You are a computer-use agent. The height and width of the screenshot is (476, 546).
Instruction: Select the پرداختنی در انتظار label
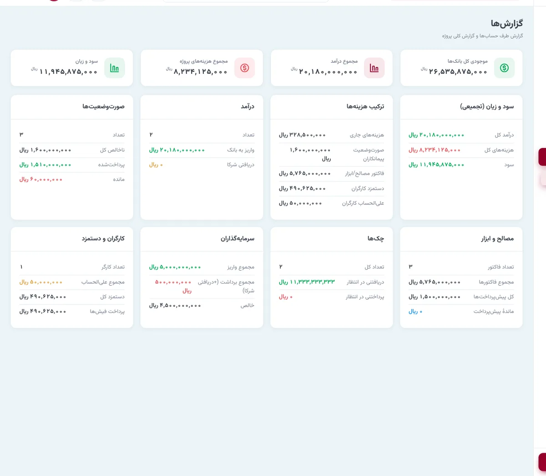[x=365, y=297]
